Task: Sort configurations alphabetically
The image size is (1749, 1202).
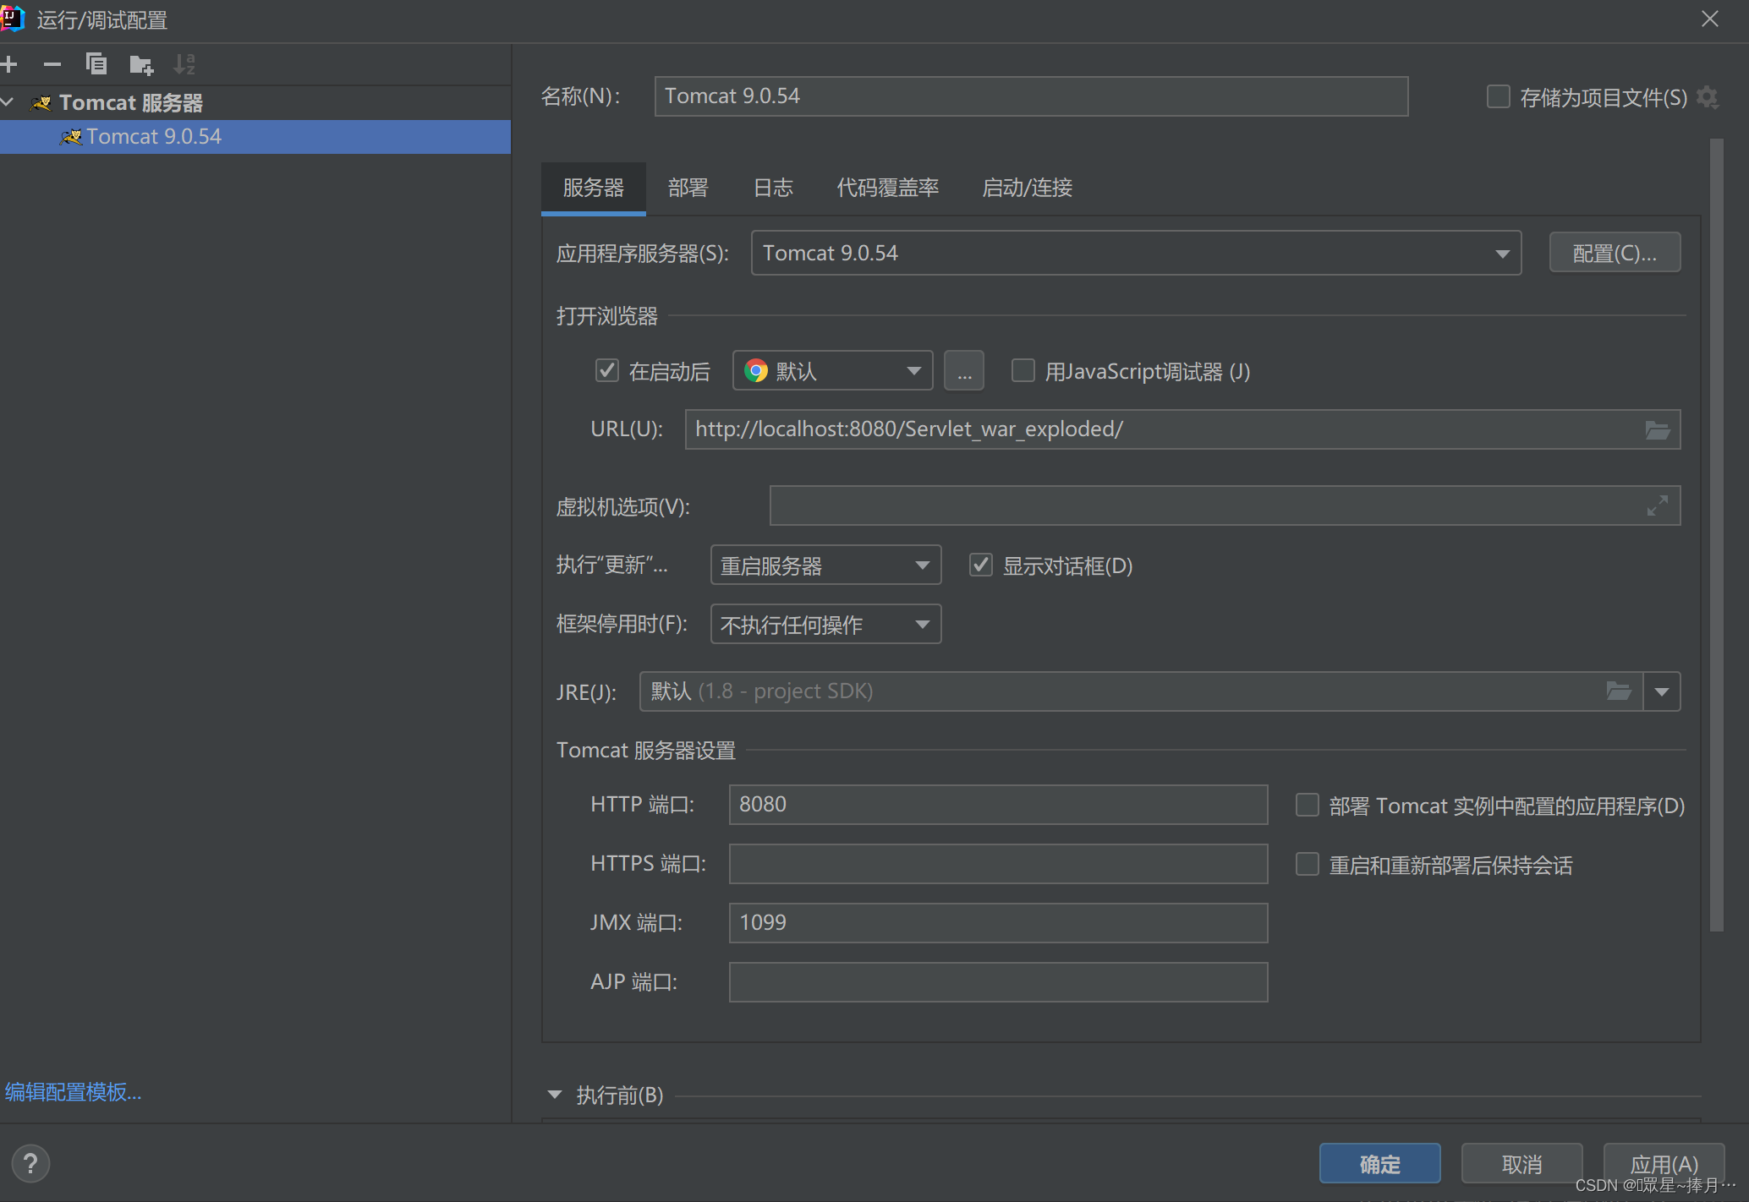Action: point(184,64)
